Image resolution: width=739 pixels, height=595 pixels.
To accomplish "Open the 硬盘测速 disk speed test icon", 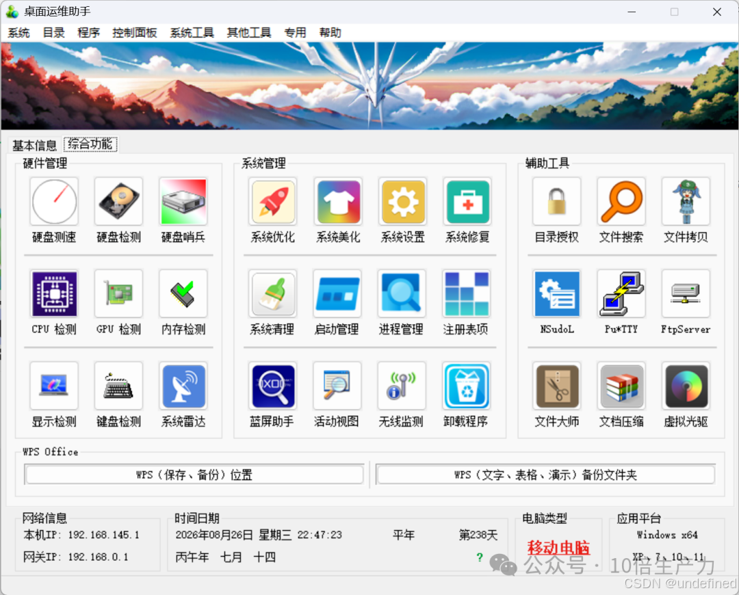I will 54,202.
